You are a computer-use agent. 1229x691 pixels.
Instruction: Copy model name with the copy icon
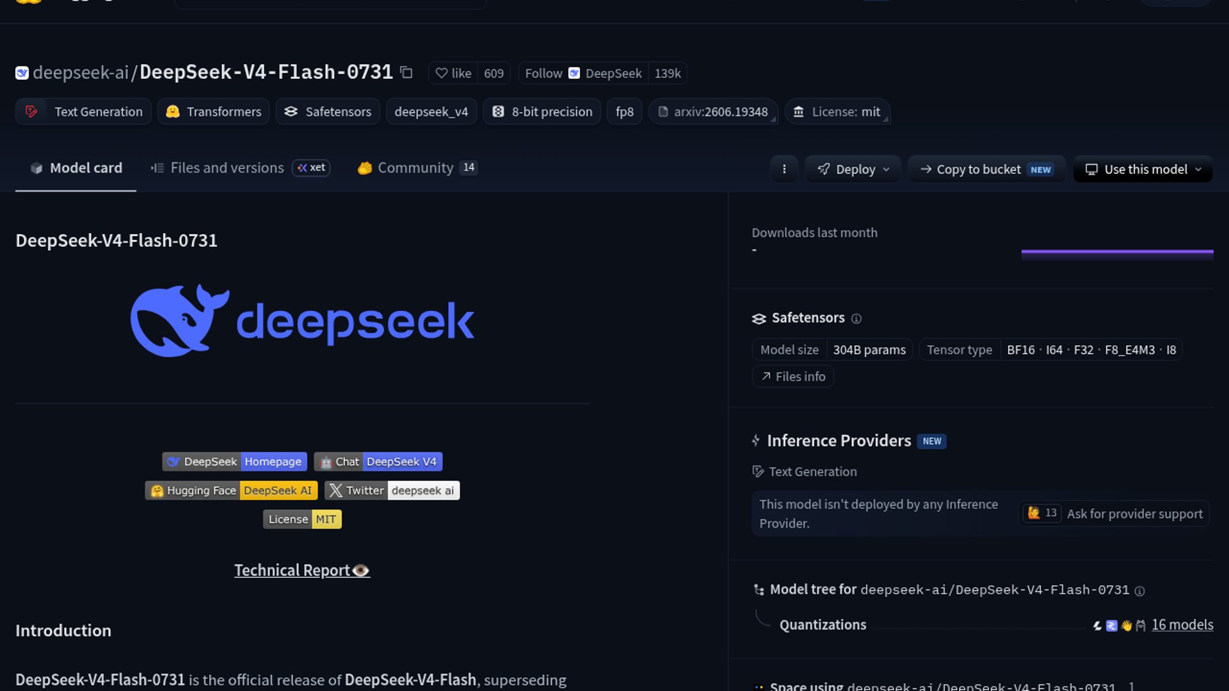point(406,72)
